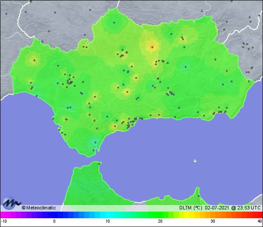Screen dimensions: 263x227
Task: Pick the red end of temperature scale
Action: point(259,215)
